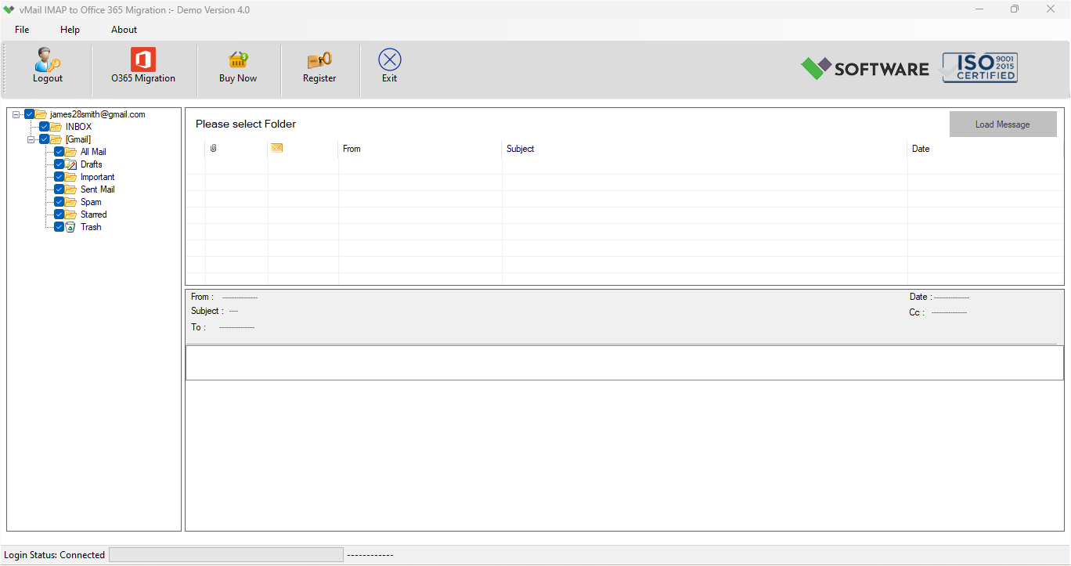Viewport: 1071px width, 566px height.
Task: Select the Starred folder label
Action: pyautogui.click(x=94, y=215)
